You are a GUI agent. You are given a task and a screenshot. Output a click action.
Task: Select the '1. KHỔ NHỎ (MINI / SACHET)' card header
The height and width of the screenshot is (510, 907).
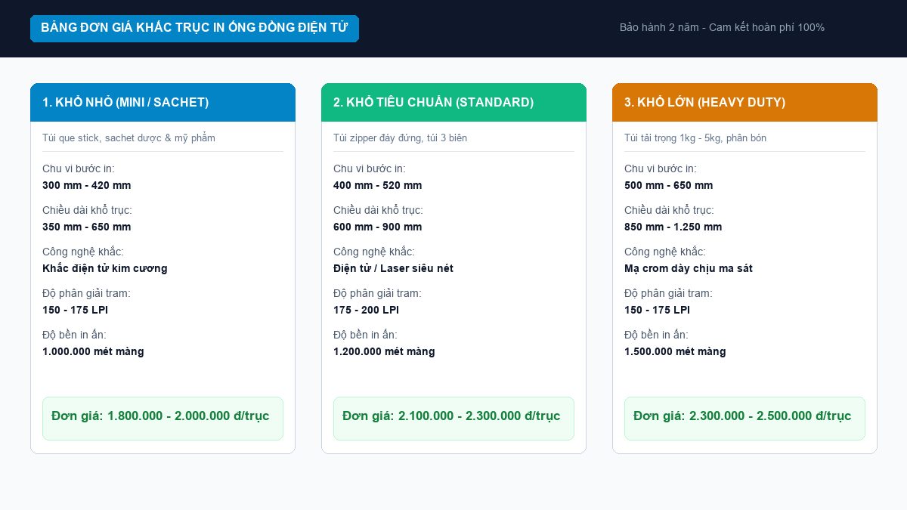pyautogui.click(x=163, y=102)
